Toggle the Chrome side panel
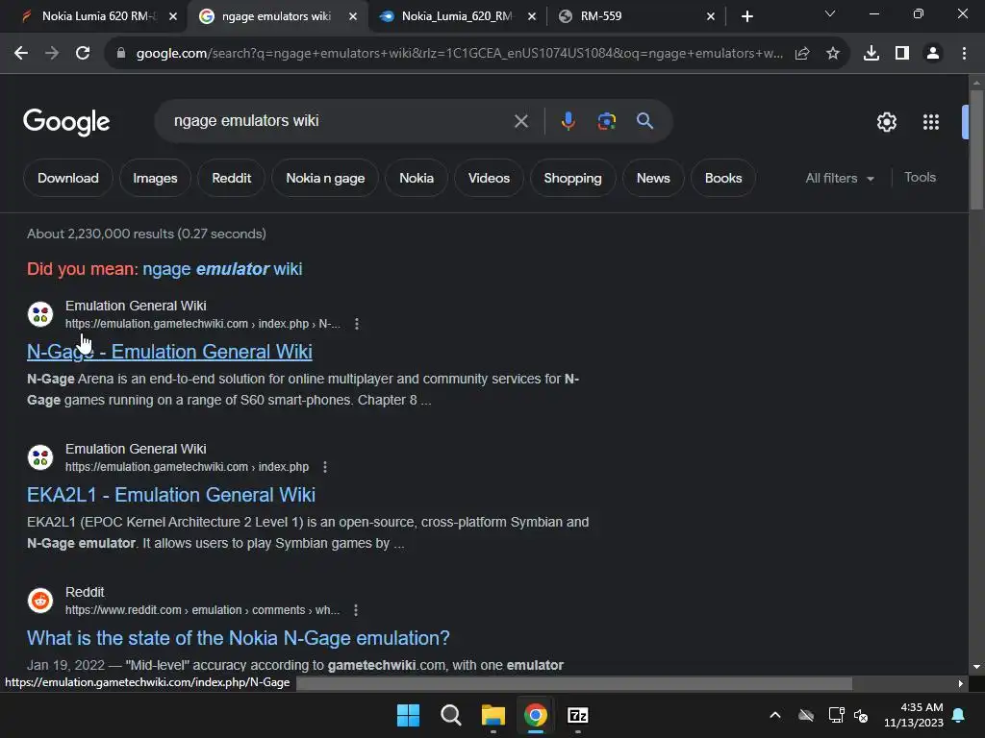This screenshot has height=738, width=985. click(x=902, y=54)
